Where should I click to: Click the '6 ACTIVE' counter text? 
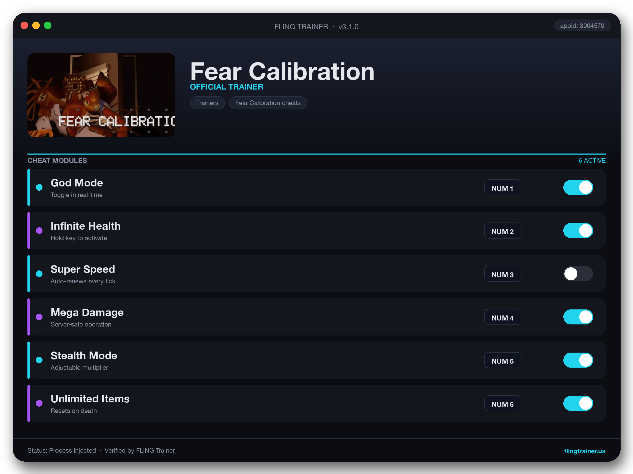[x=592, y=161]
